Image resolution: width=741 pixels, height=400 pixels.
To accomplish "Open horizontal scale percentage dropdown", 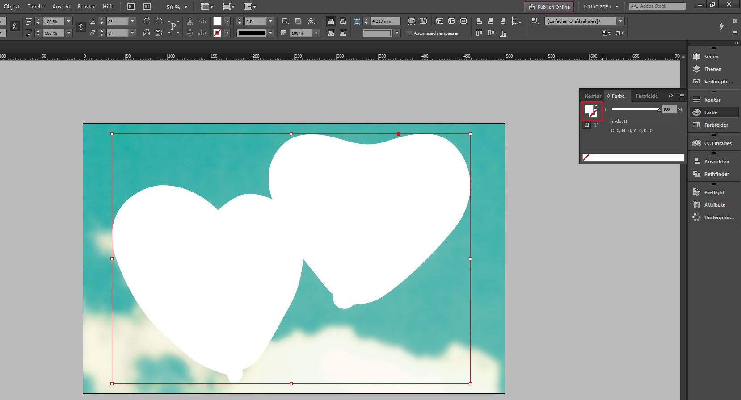I will [69, 21].
